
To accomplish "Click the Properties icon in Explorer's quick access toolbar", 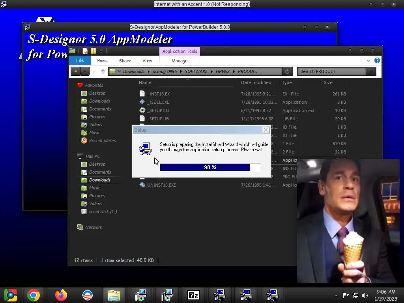I will click(x=85, y=51).
